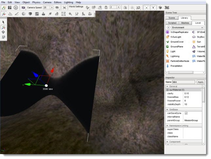Select the Terrain Editor tool
This screenshot has height=159, width=211.
click(10, 14)
